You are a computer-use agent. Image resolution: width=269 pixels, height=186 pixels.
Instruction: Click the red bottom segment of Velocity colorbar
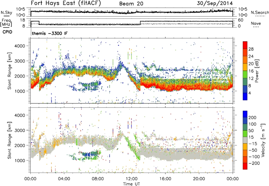point(245,166)
